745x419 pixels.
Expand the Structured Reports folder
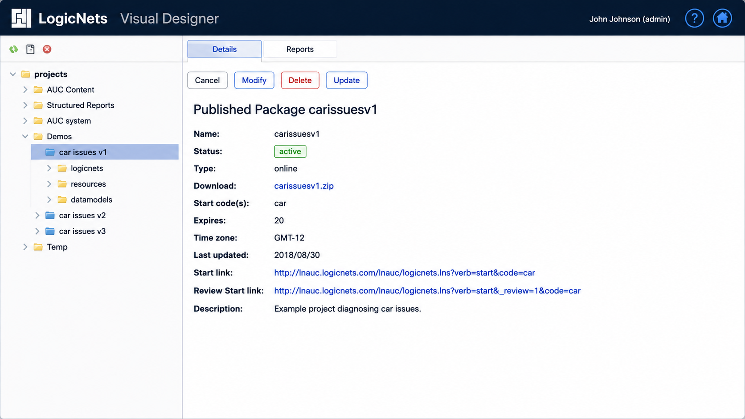click(25, 105)
